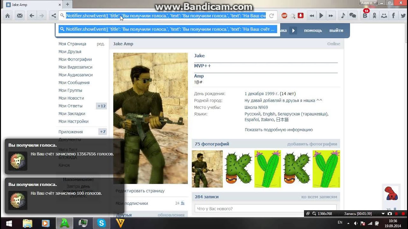The height and width of the screenshot is (229, 408).
Task: Click добавить фотографии link
Action: tap(312, 144)
